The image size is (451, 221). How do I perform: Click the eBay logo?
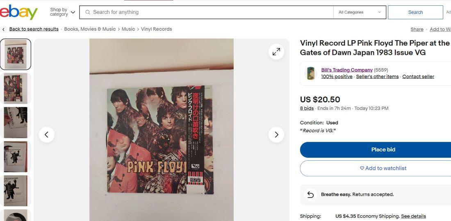18,12
